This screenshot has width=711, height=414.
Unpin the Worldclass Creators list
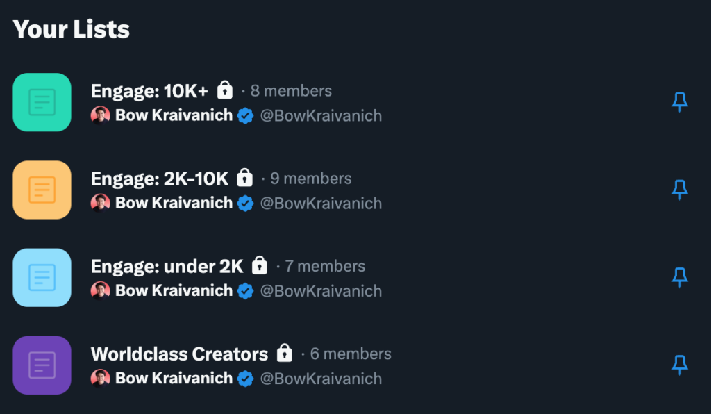tap(680, 365)
